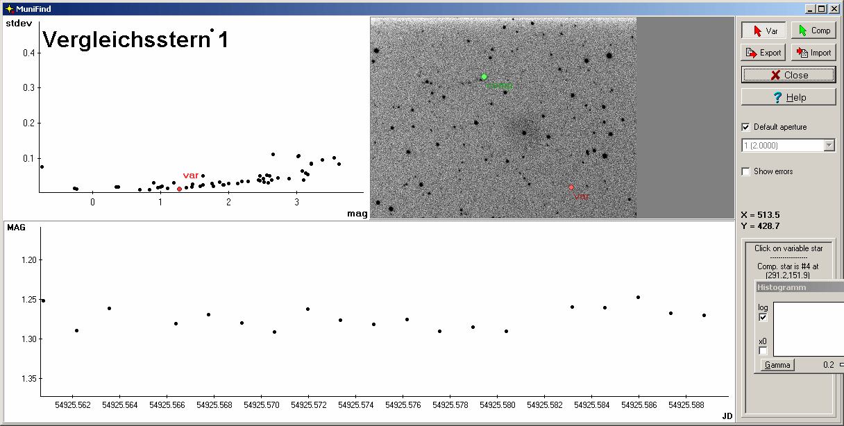Click the green comp star marker on image
The width and height of the screenshot is (844, 426).
pos(484,76)
